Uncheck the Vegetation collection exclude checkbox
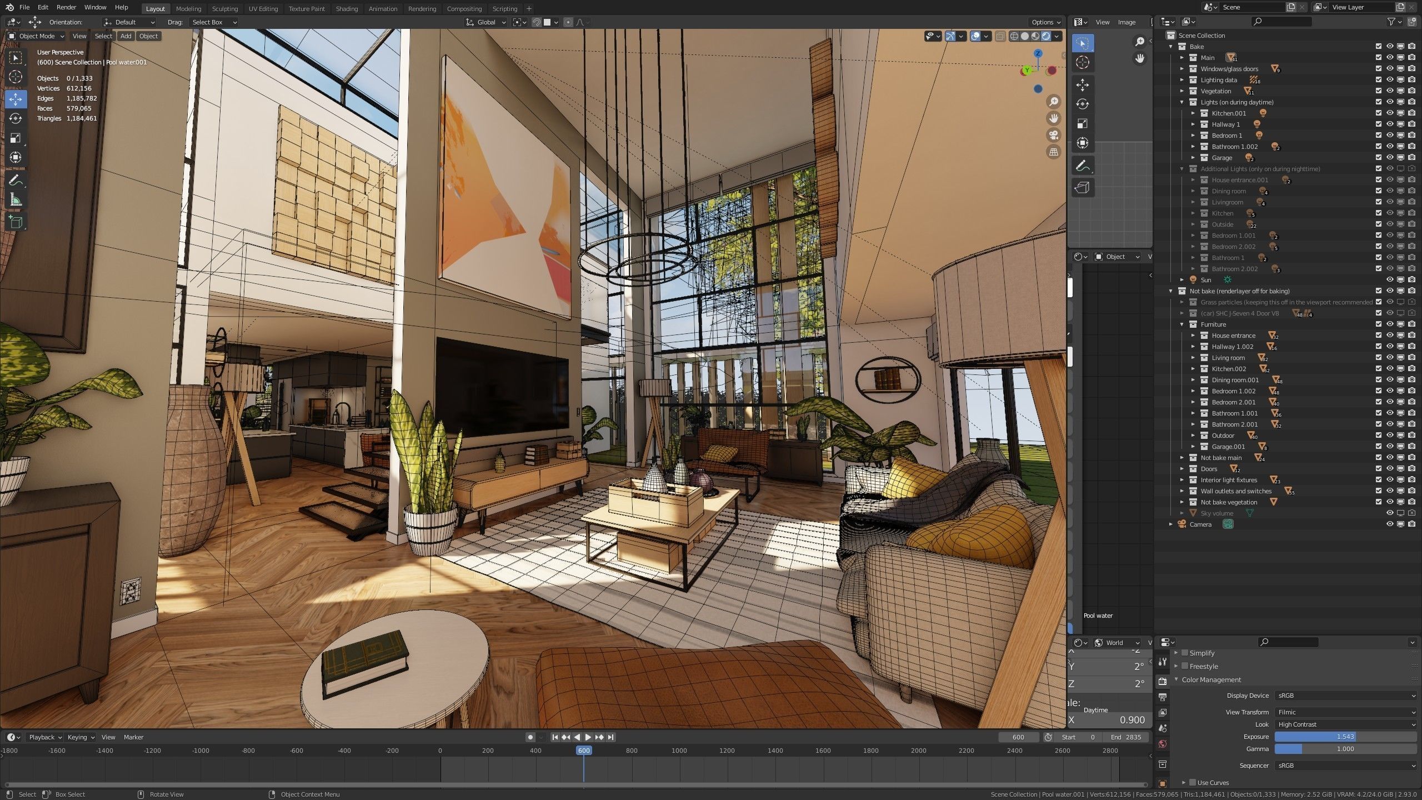Screen dimensions: 1422x800 click(1379, 91)
